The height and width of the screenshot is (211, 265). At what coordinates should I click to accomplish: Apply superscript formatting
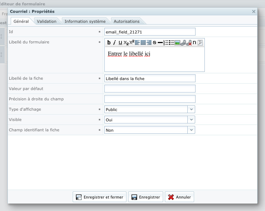(132, 43)
